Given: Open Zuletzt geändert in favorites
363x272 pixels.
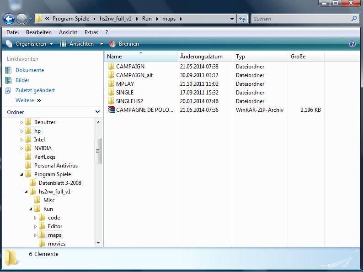Looking at the screenshot, I should pos(35,90).
